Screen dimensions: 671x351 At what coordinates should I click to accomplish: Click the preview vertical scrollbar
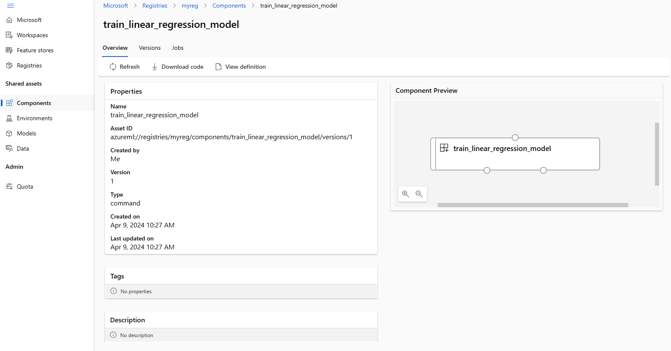pos(657,154)
